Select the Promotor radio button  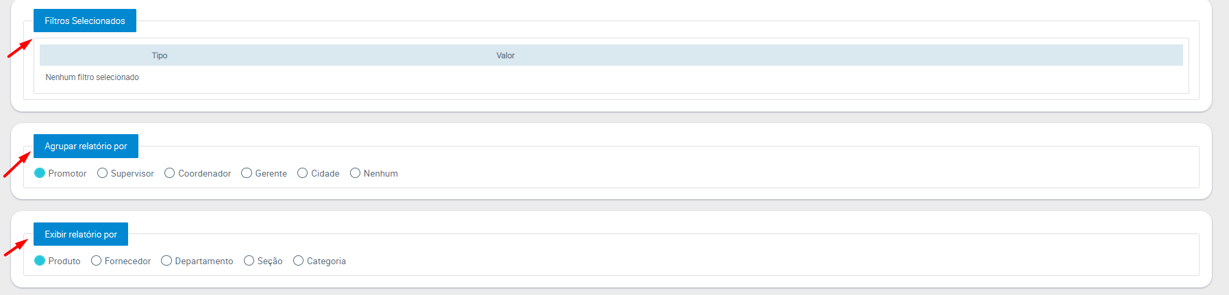pos(40,173)
